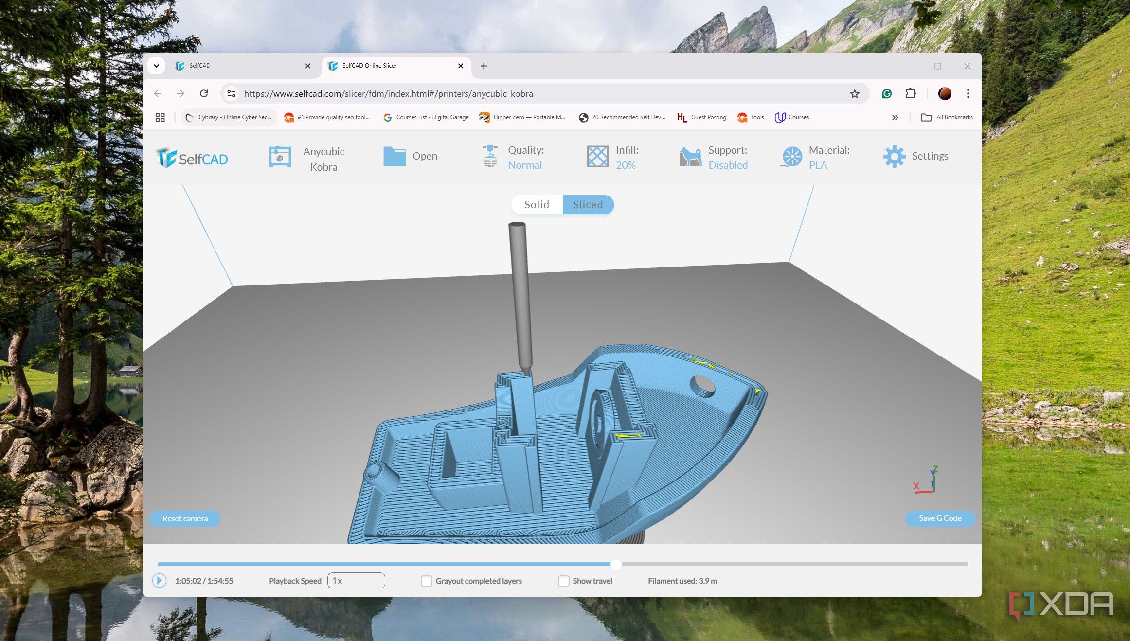Click the Anycubic Kobra printer name
Viewport: 1130px width, 641px height.
(x=323, y=159)
